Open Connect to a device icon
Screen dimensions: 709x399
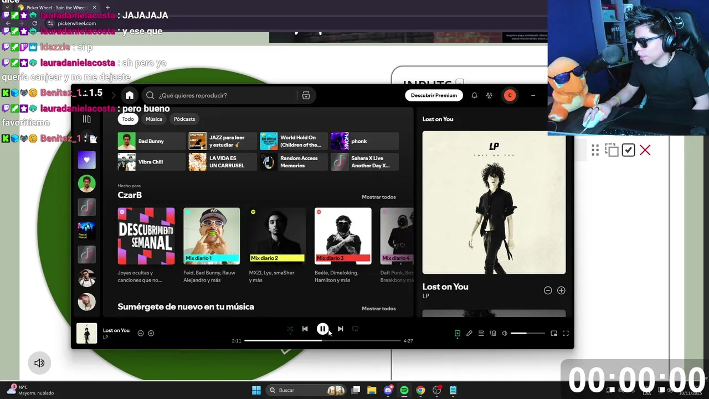493,334
